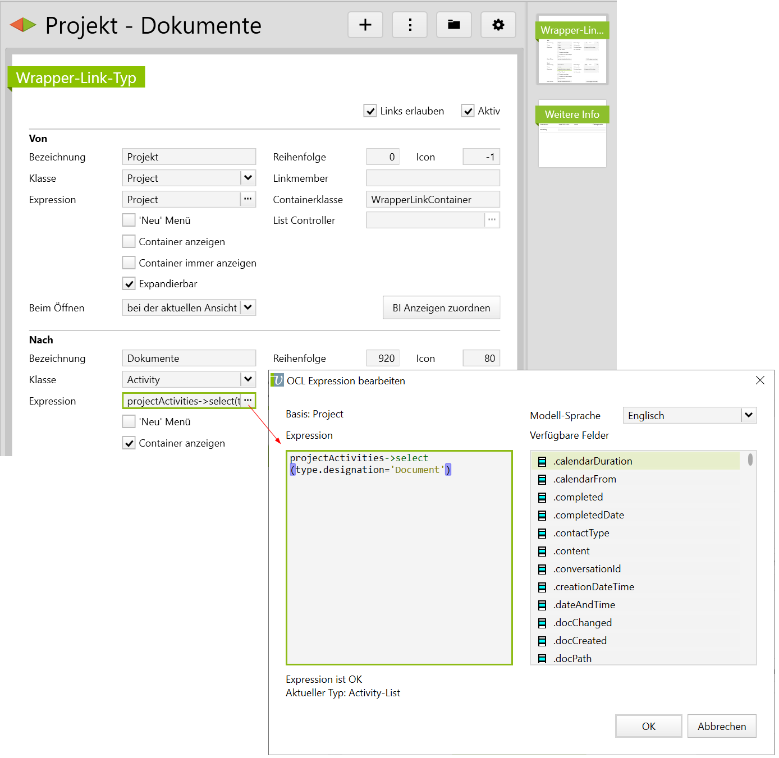Image resolution: width=779 pixels, height=758 pixels.
Task: Open the three-dot more options menu
Action: point(410,25)
